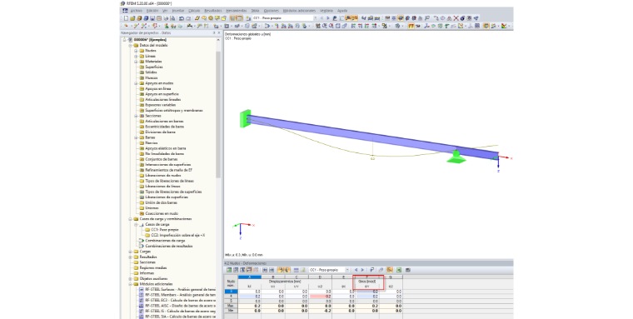633x319 pixels.
Task: Open the Herramientas menu
Action: click(237, 11)
